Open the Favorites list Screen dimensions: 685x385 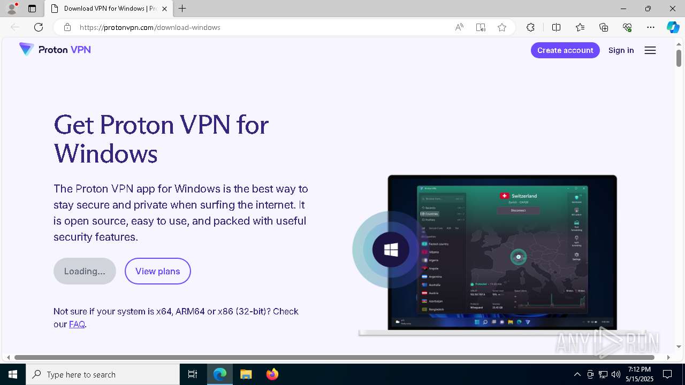click(580, 27)
